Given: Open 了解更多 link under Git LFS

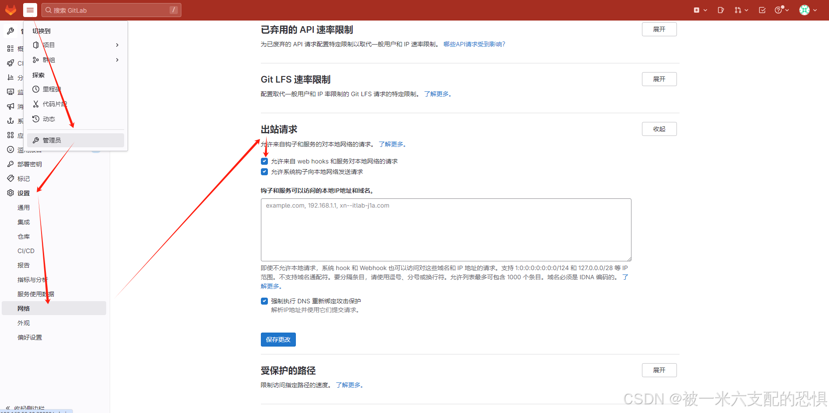Looking at the screenshot, I should point(438,94).
